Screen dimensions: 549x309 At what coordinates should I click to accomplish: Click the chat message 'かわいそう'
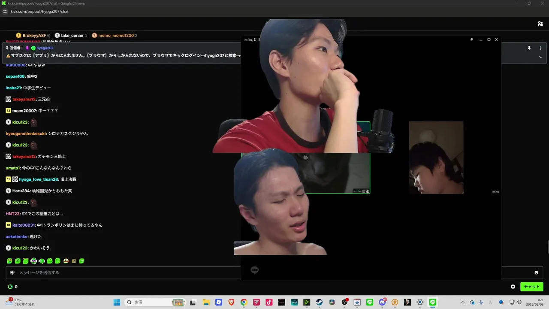[40, 248]
